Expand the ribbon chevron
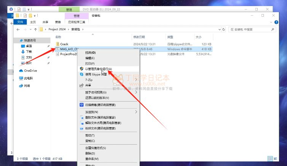 point(271,22)
